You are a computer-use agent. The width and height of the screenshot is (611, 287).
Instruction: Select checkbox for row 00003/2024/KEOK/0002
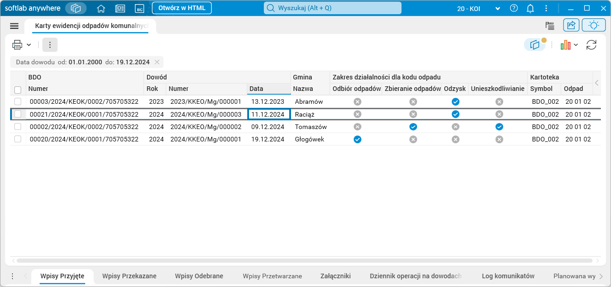point(18,101)
